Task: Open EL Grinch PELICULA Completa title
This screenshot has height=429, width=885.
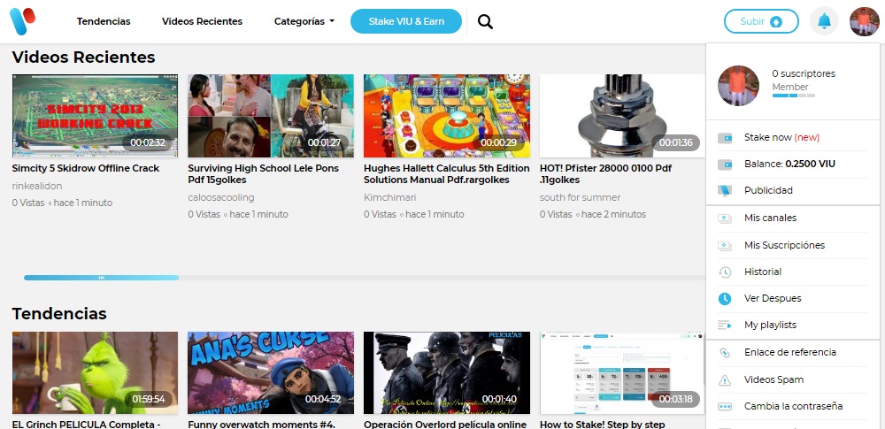Action: [87, 424]
